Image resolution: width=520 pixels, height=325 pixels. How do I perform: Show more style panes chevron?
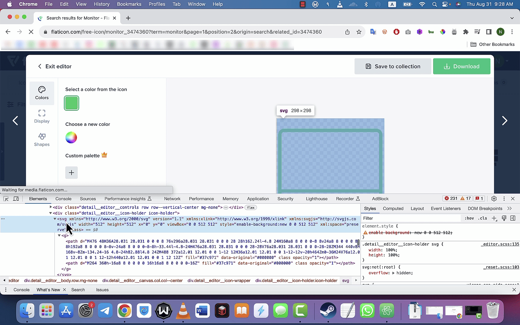pos(509,208)
